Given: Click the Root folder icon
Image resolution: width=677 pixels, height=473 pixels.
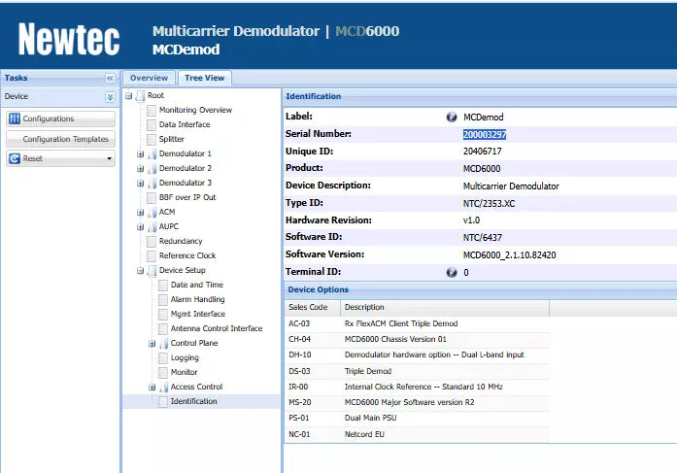Looking at the screenshot, I should click(x=140, y=96).
